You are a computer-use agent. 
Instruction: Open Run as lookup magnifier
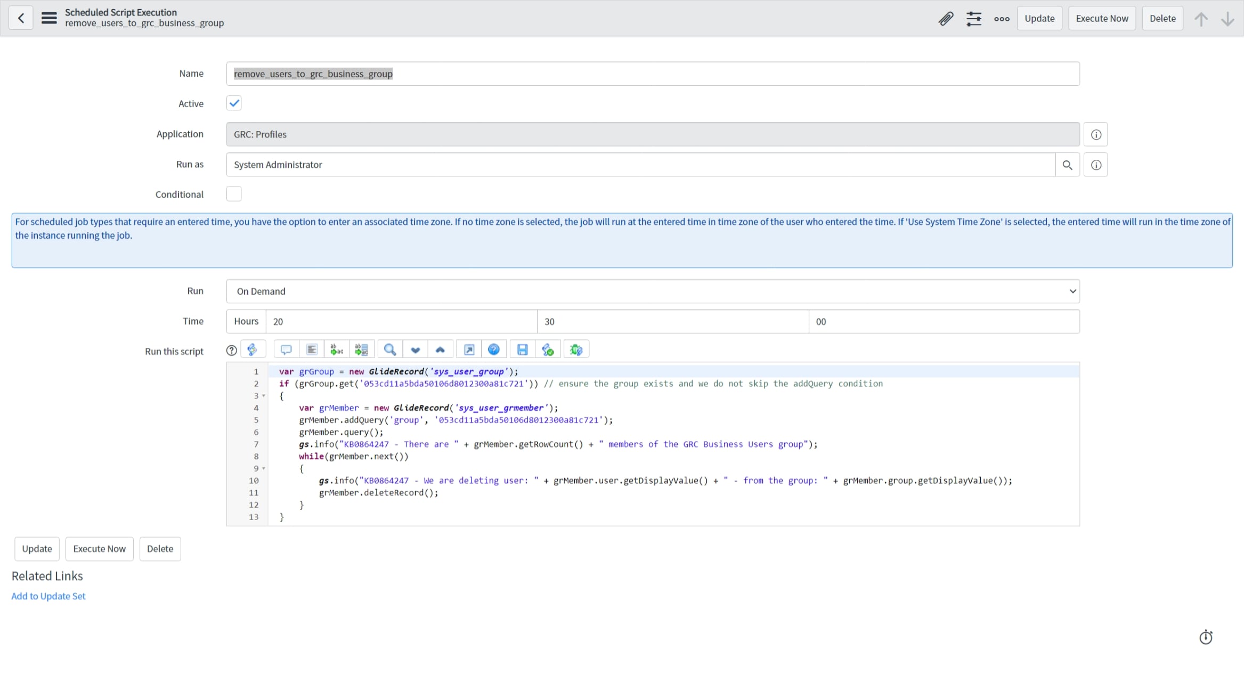point(1067,165)
